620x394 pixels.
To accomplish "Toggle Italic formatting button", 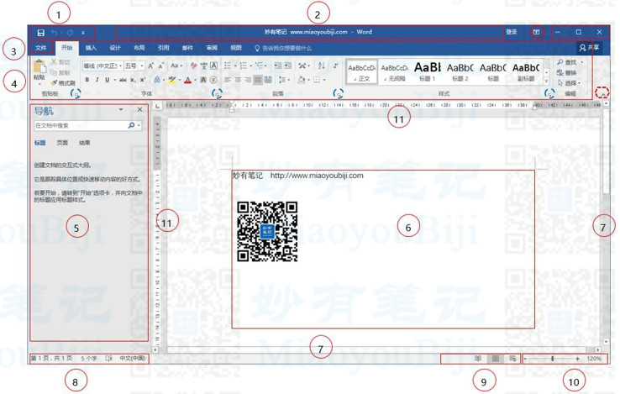I will click(x=97, y=81).
